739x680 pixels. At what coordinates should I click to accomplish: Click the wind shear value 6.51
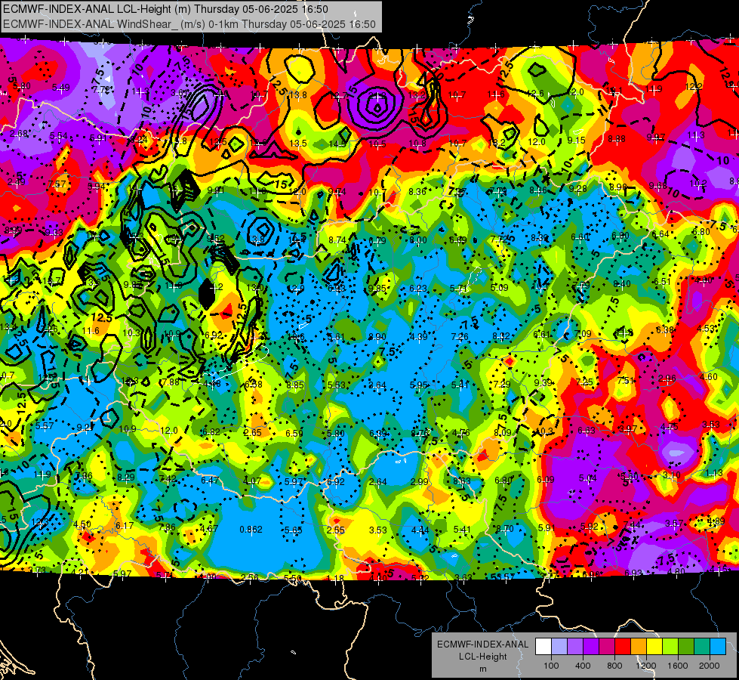pyautogui.click(x=662, y=282)
